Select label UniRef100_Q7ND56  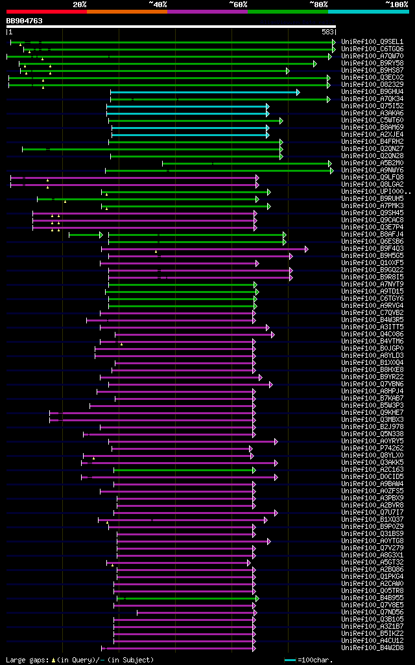372,612
